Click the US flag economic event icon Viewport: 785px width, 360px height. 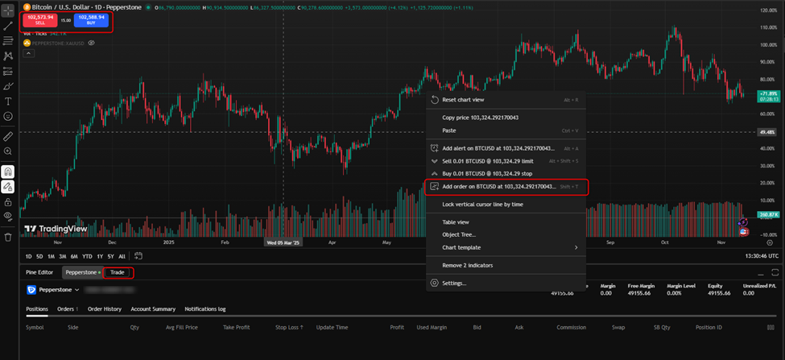coord(743,232)
